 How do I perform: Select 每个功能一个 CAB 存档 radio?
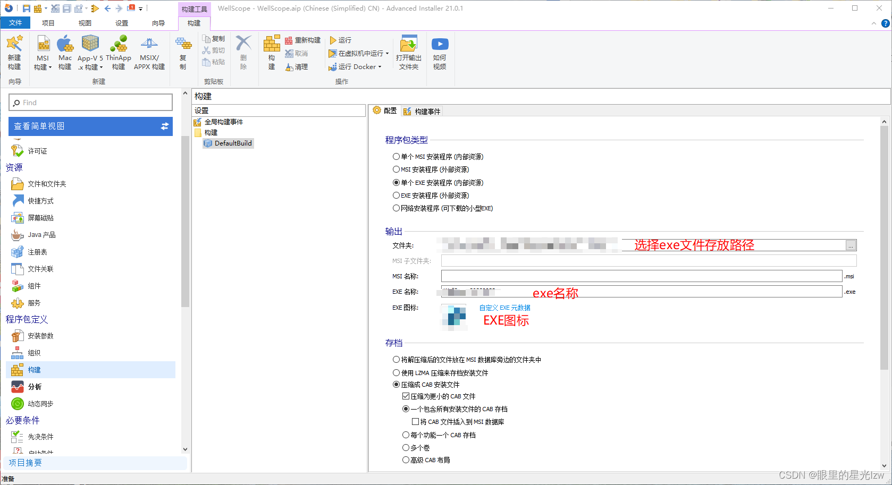[406, 435]
